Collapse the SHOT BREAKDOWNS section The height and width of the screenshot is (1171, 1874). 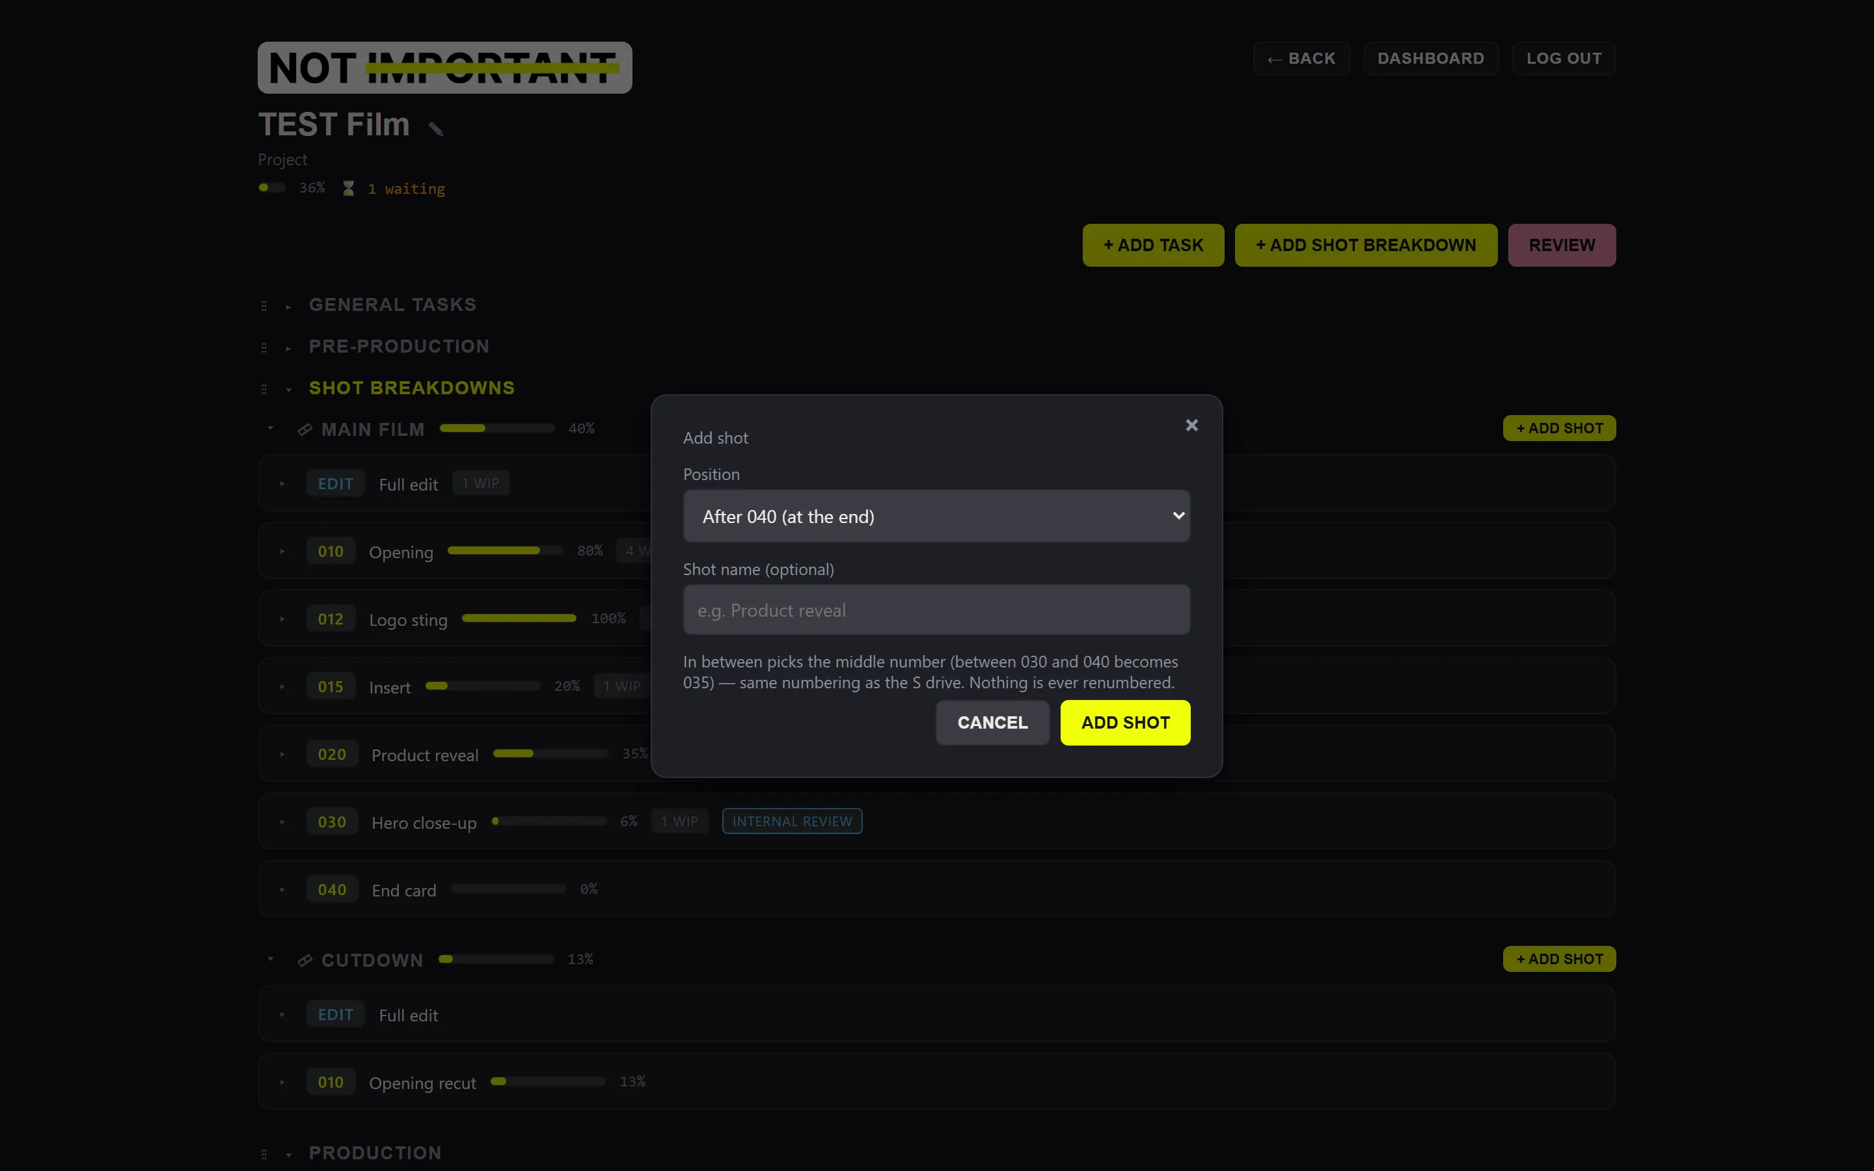pyautogui.click(x=288, y=390)
